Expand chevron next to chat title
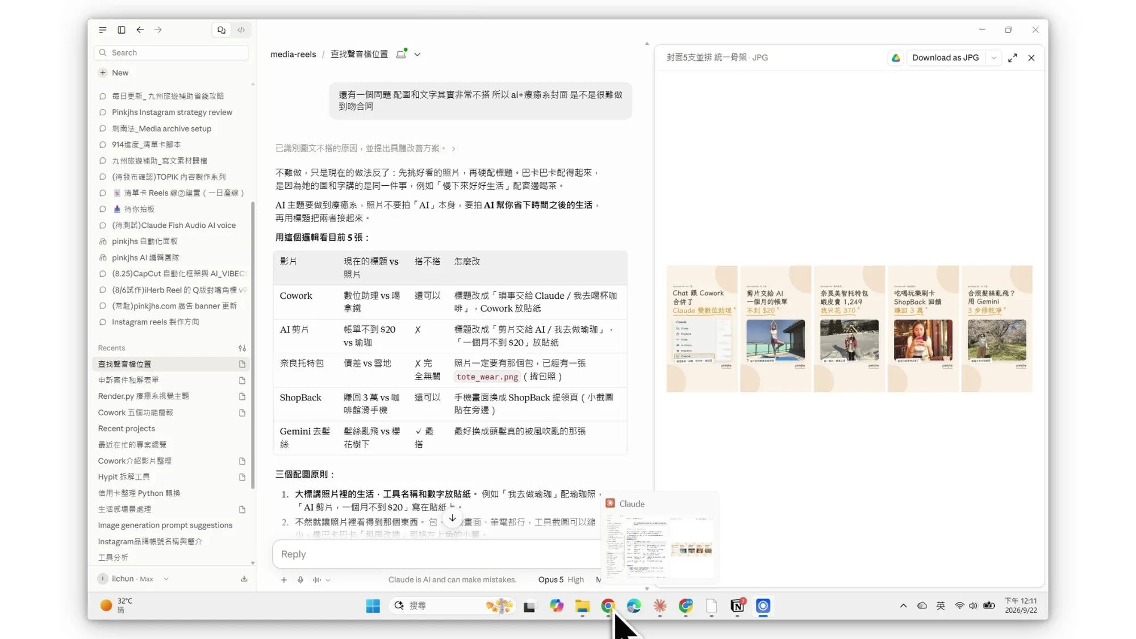This screenshot has width=1136, height=639. click(417, 55)
